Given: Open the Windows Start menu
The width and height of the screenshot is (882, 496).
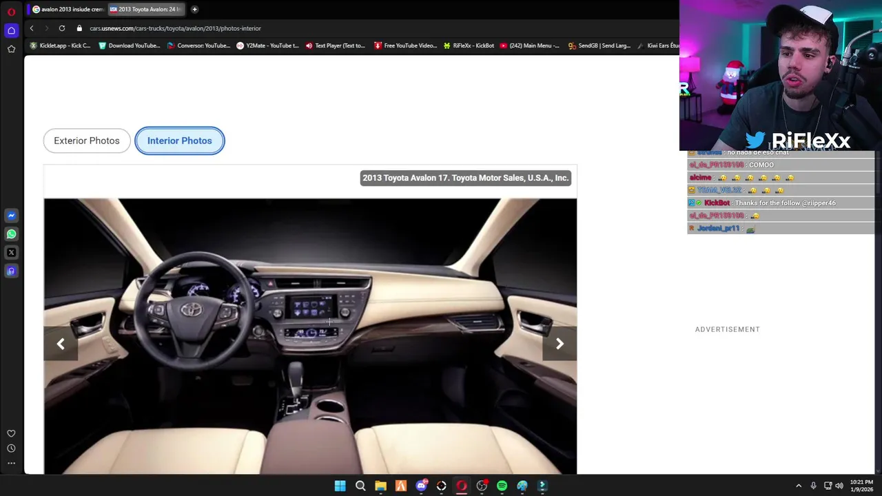Looking at the screenshot, I should (340, 486).
